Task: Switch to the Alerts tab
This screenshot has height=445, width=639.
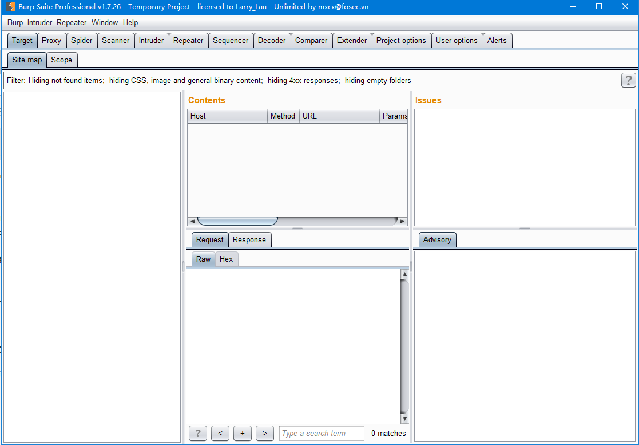Action: (497, 41)
